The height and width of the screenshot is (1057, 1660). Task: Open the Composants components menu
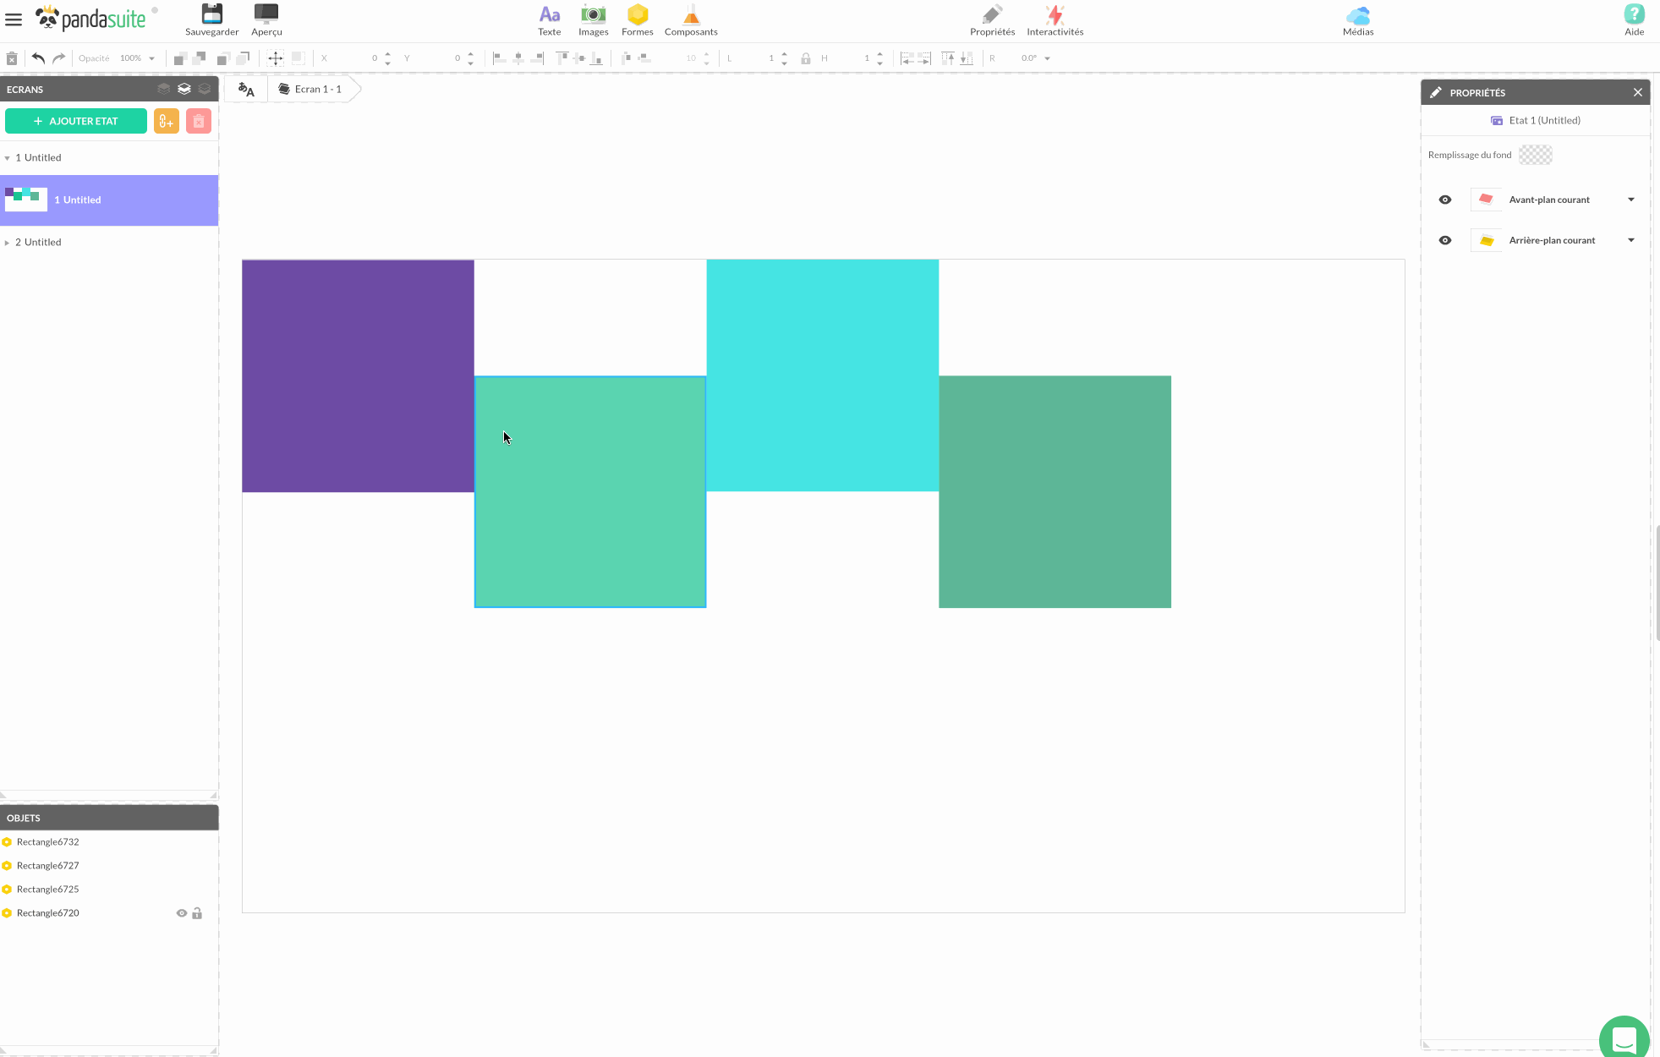coord(691,14)
